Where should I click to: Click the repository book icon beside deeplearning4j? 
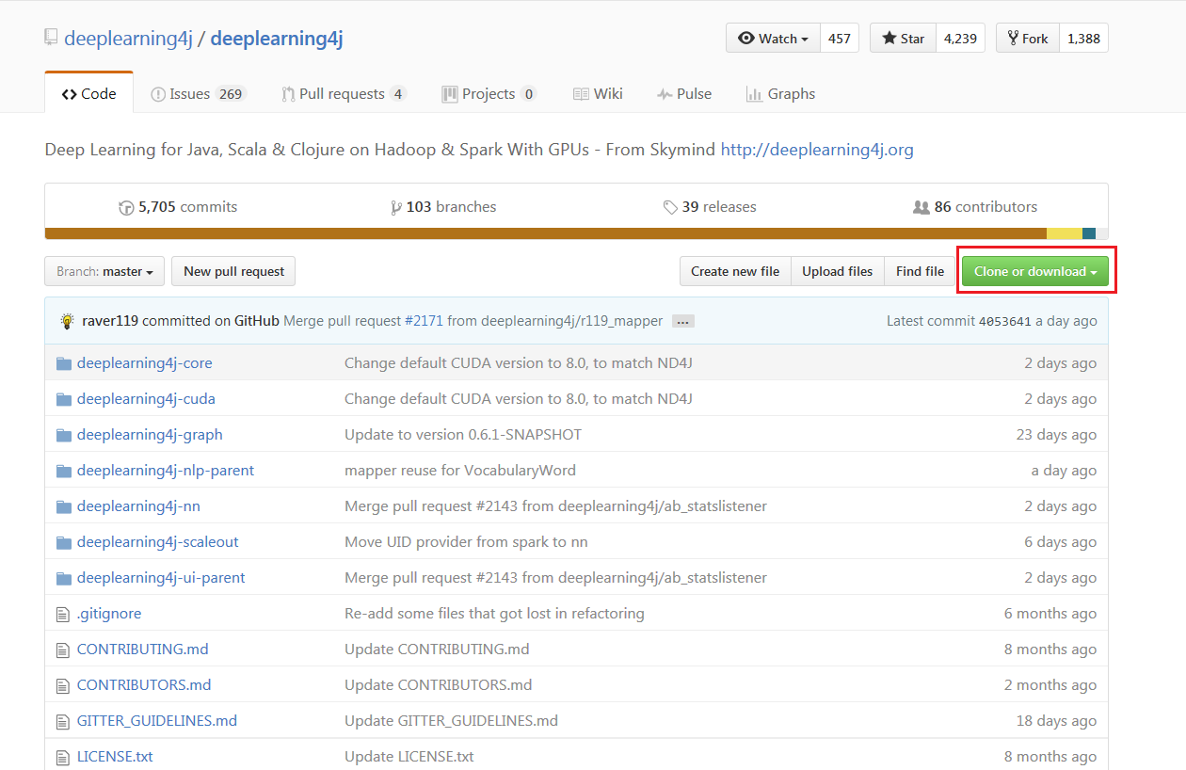coord(50,37)
